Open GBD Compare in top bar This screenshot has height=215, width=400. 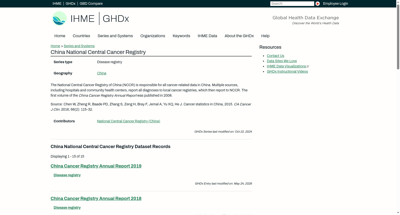pyautogui.click(x=91, y=3)
